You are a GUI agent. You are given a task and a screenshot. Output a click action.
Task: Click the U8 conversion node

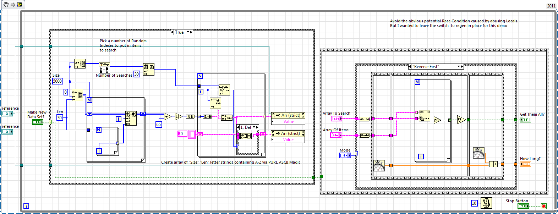(191, 116)
